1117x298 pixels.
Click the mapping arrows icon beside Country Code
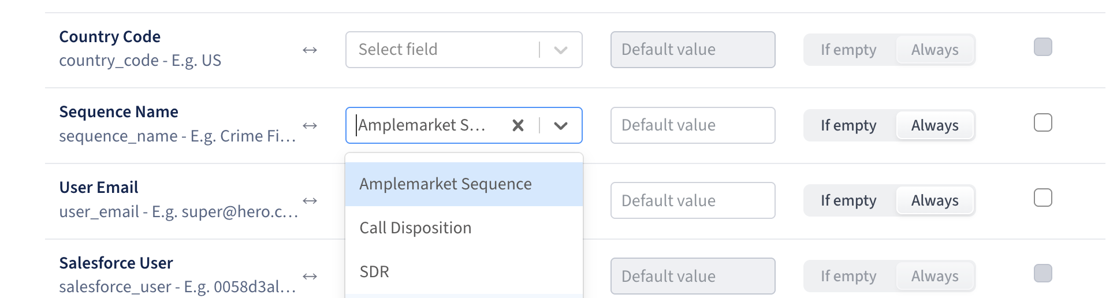coord(310,50)
